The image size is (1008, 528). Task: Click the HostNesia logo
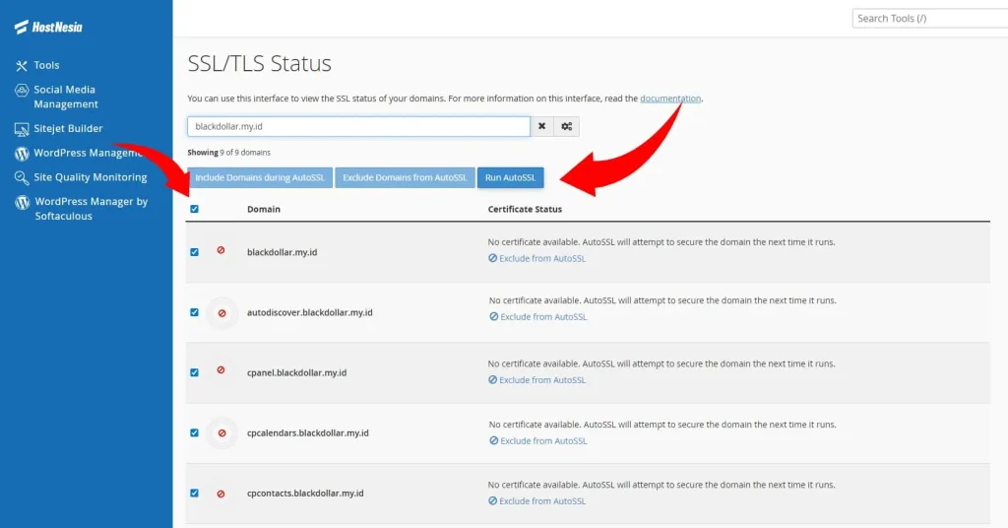tap(48, 27)
